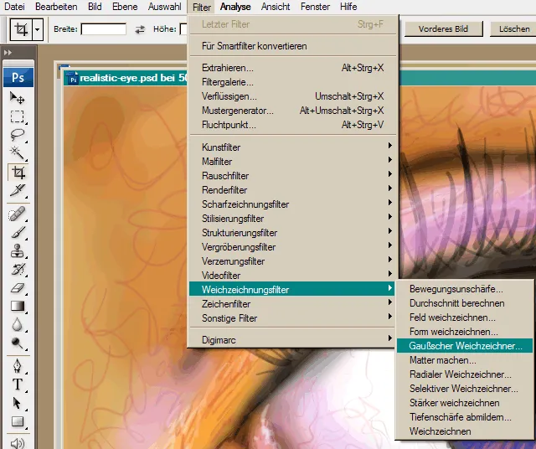Choose Gaußscher Weichzeichner
The height and width of the screenshot is (449, 536).
click(465, 346)
